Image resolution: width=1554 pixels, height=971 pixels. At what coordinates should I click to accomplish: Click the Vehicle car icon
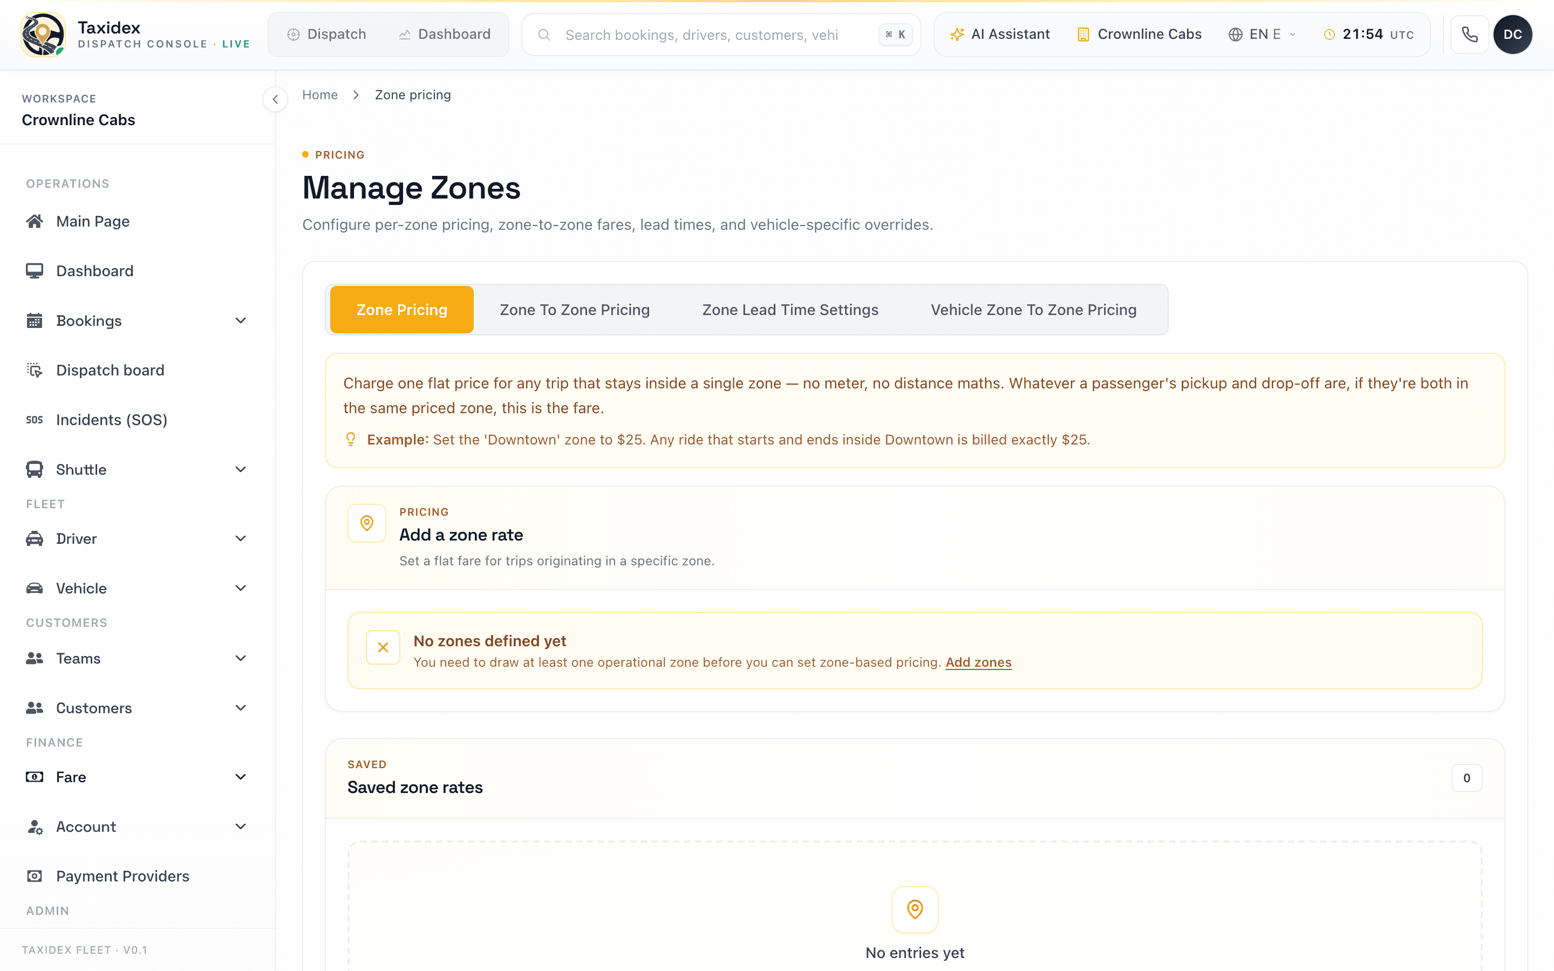coord(35,588)
